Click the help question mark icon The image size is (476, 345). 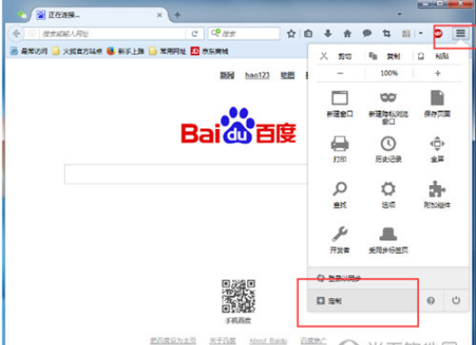pos(431,301)
